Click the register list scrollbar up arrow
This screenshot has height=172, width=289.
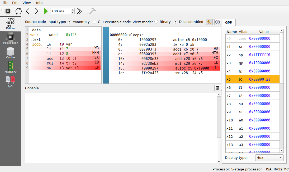pyautogui.click(x=282, y=31)
